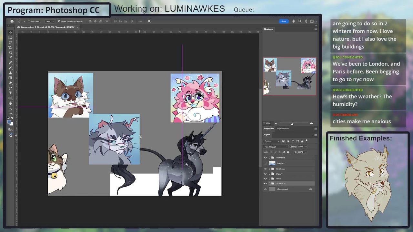Select the Move tool in the toolbox
The height and width of the screenshot is (232, 413).
coord(10,32)
